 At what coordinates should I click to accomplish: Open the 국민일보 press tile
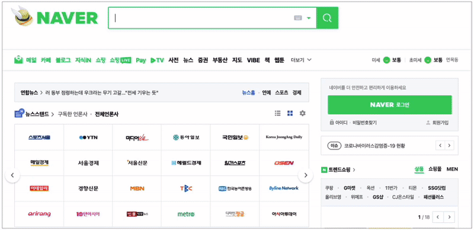click(235, 138)
